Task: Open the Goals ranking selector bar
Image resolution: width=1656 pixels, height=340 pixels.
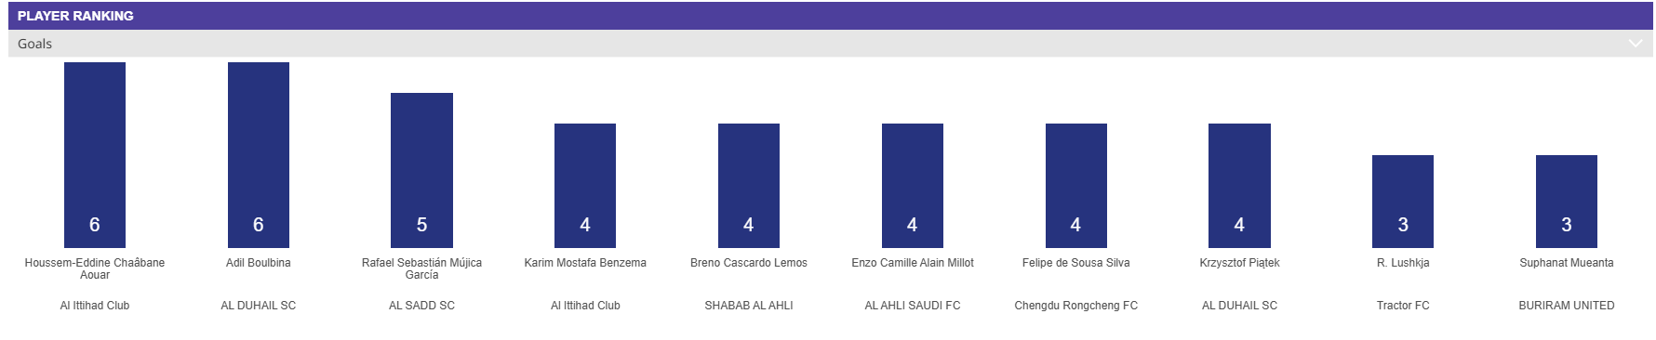Action: click(830, 44)
